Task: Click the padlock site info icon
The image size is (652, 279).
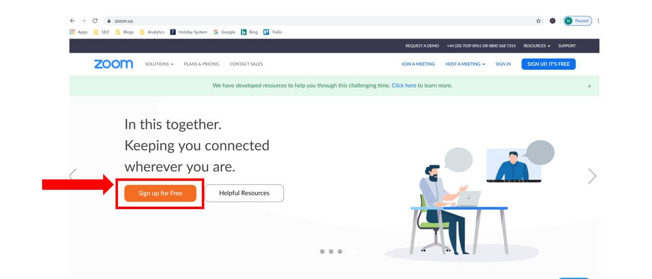Action: coord(109,21)
